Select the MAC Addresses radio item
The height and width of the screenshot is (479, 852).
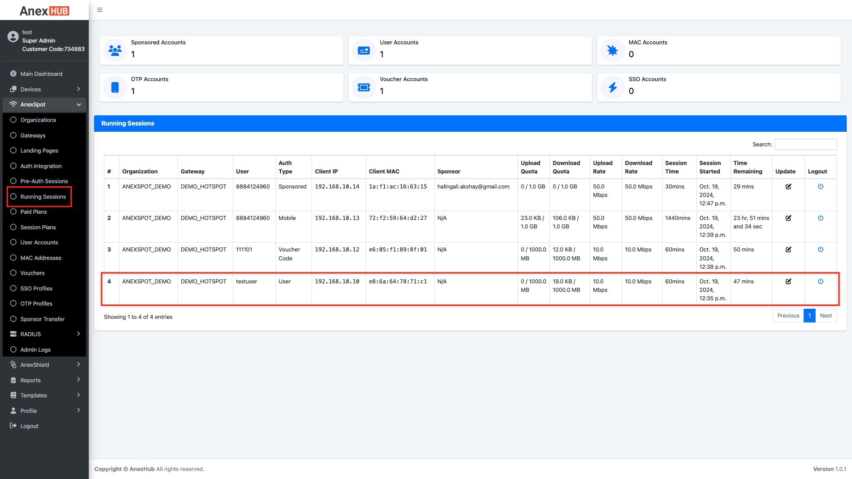pyautogui.click(x=41, y=258)
